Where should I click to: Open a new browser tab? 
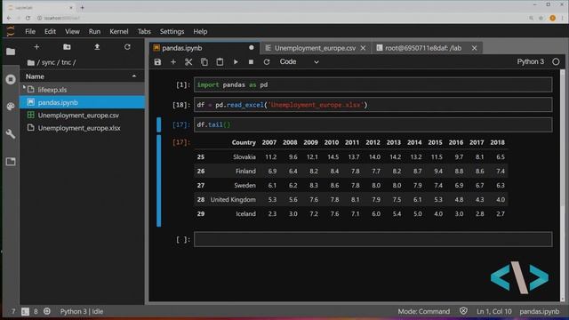83,7
